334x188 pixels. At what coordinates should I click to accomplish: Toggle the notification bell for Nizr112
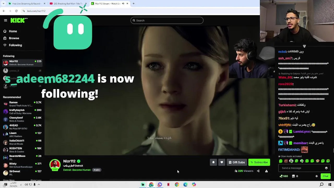[x=213, y=162]
